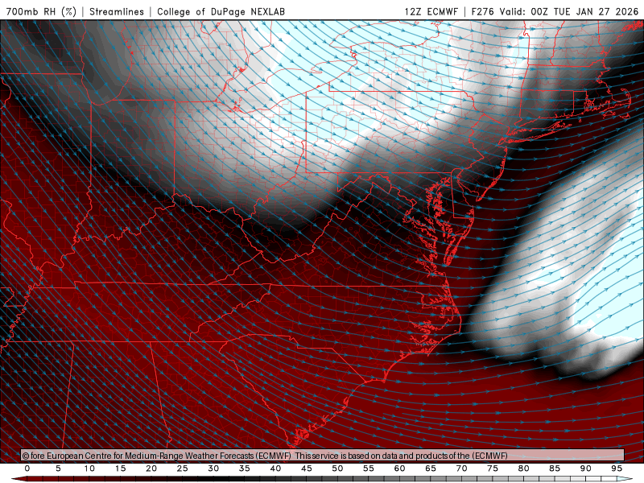Click the colorbar label "40"
This screenshot has width=644, height=483.
(x=275, y=469)
